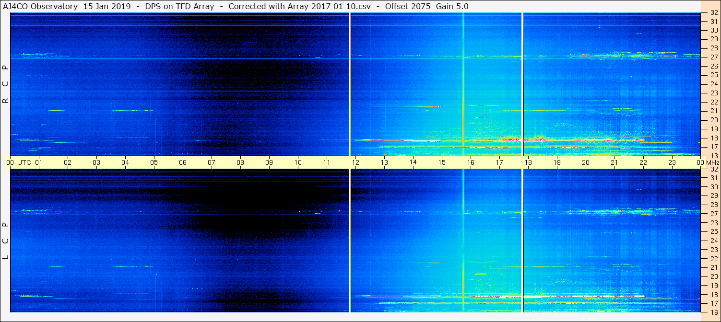Select hour '17' on the UTC axis

click(499, 162)
